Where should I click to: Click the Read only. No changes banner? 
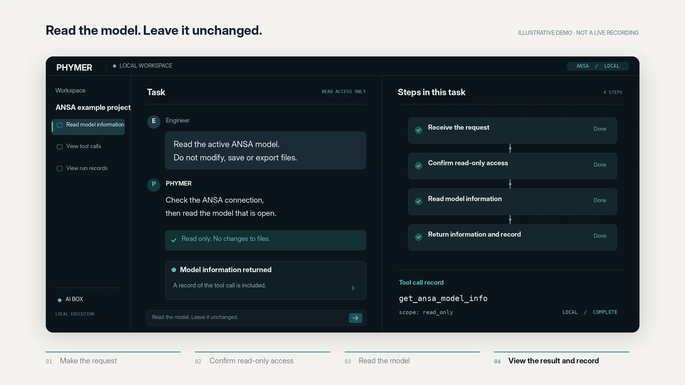pos(265,240)
